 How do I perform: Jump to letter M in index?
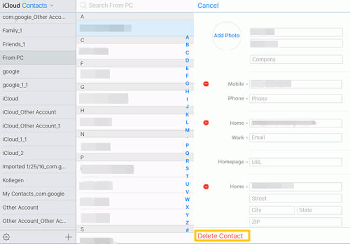(187, 130)
